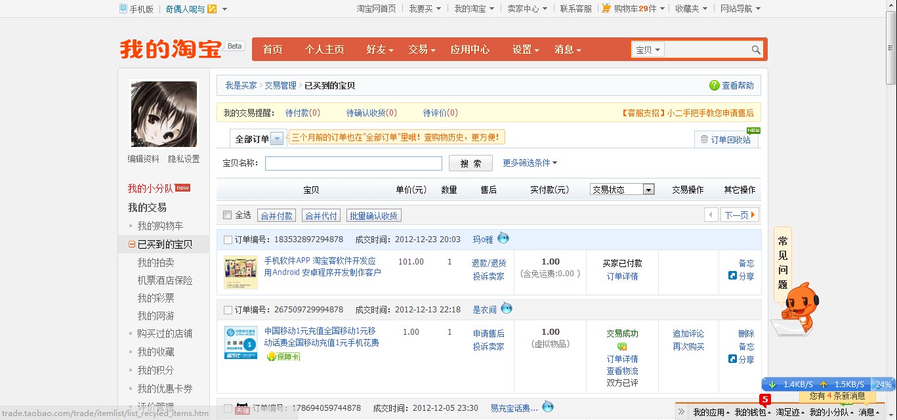Open the 网站导航 top dropdown
This screenshot has height=420, width=897.
pyautogui.click(x=740, y=9)
